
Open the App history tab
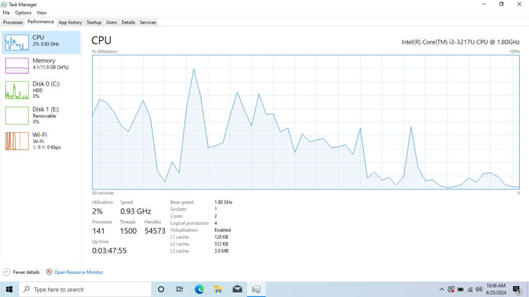70,22
